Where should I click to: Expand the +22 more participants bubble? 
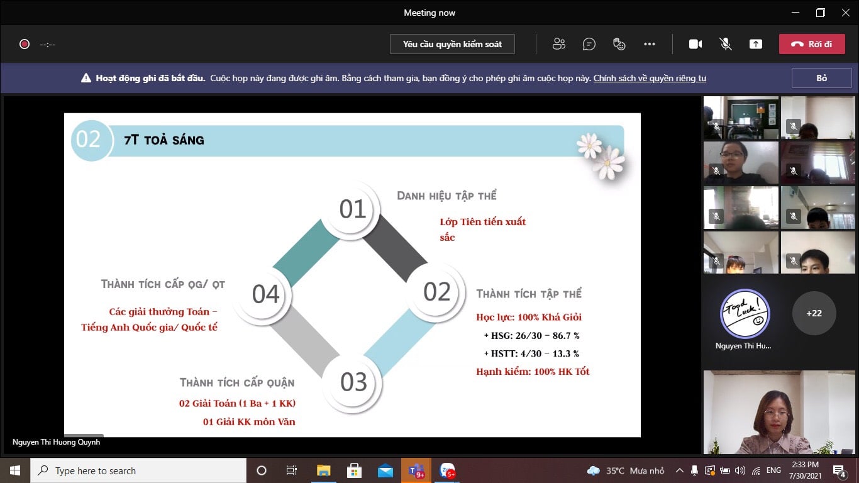pos(814,313)
